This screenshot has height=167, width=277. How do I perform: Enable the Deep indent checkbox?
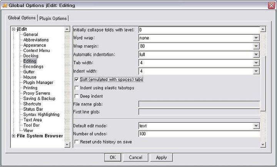(77, 96)
